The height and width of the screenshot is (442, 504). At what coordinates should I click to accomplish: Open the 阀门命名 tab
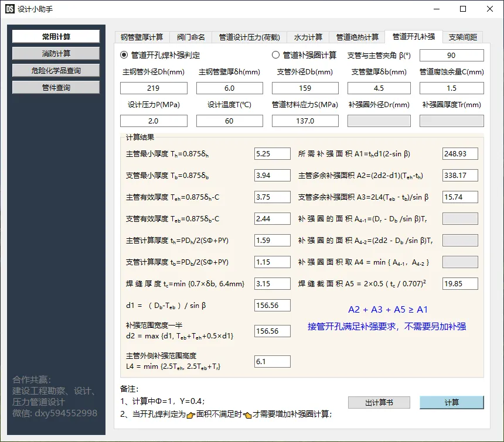click(x=190, y=37)
